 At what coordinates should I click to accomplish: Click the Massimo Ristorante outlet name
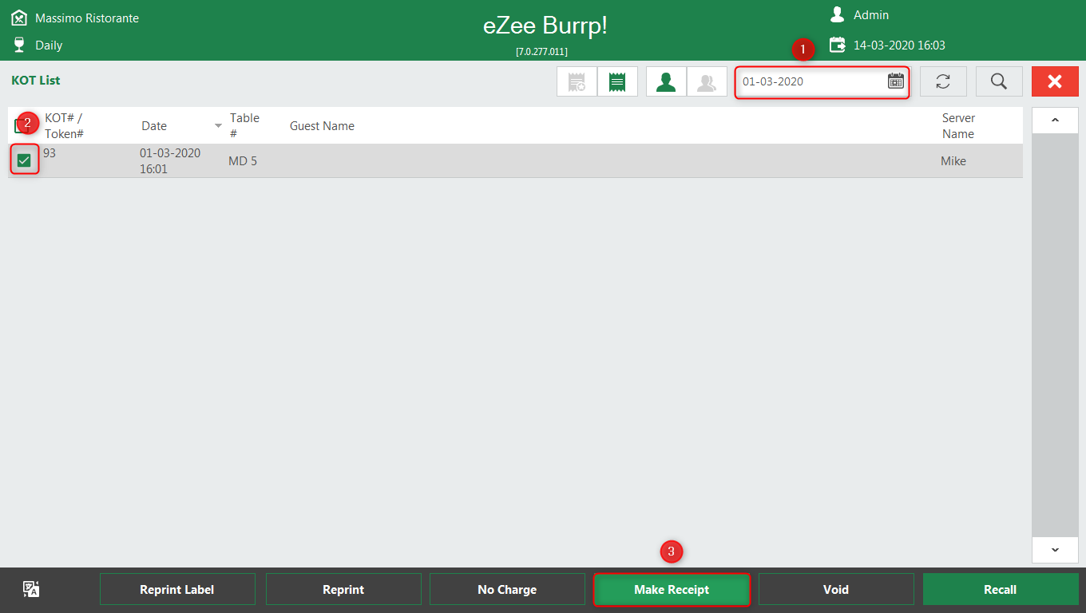pos(87,18)
